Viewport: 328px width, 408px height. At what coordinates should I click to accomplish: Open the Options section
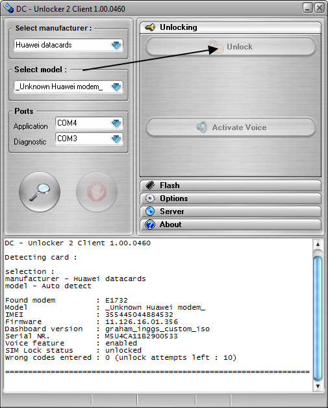[x=231, y=198]
